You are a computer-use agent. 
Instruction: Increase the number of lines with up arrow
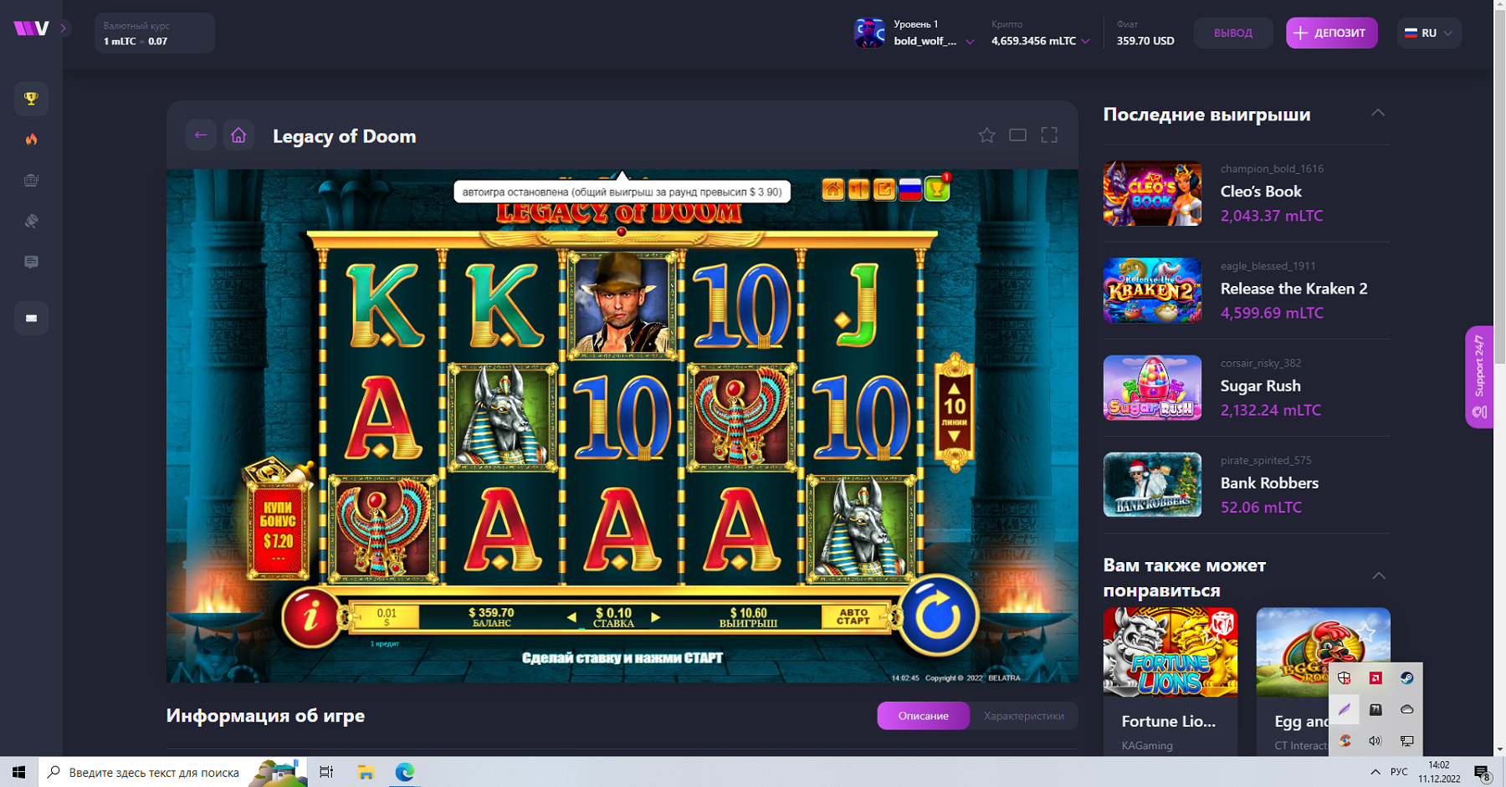[954, 387]
